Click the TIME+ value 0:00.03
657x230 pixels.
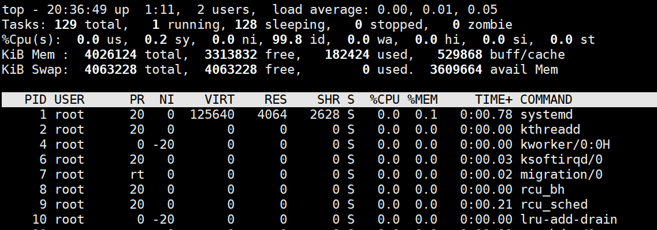coord(486,160)
